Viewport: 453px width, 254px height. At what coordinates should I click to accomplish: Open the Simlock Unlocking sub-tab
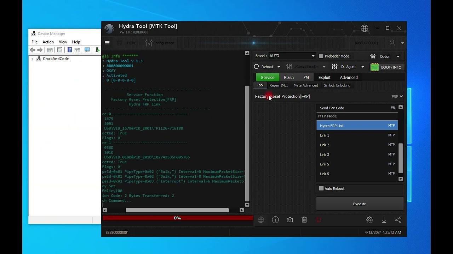coord(337,85)
